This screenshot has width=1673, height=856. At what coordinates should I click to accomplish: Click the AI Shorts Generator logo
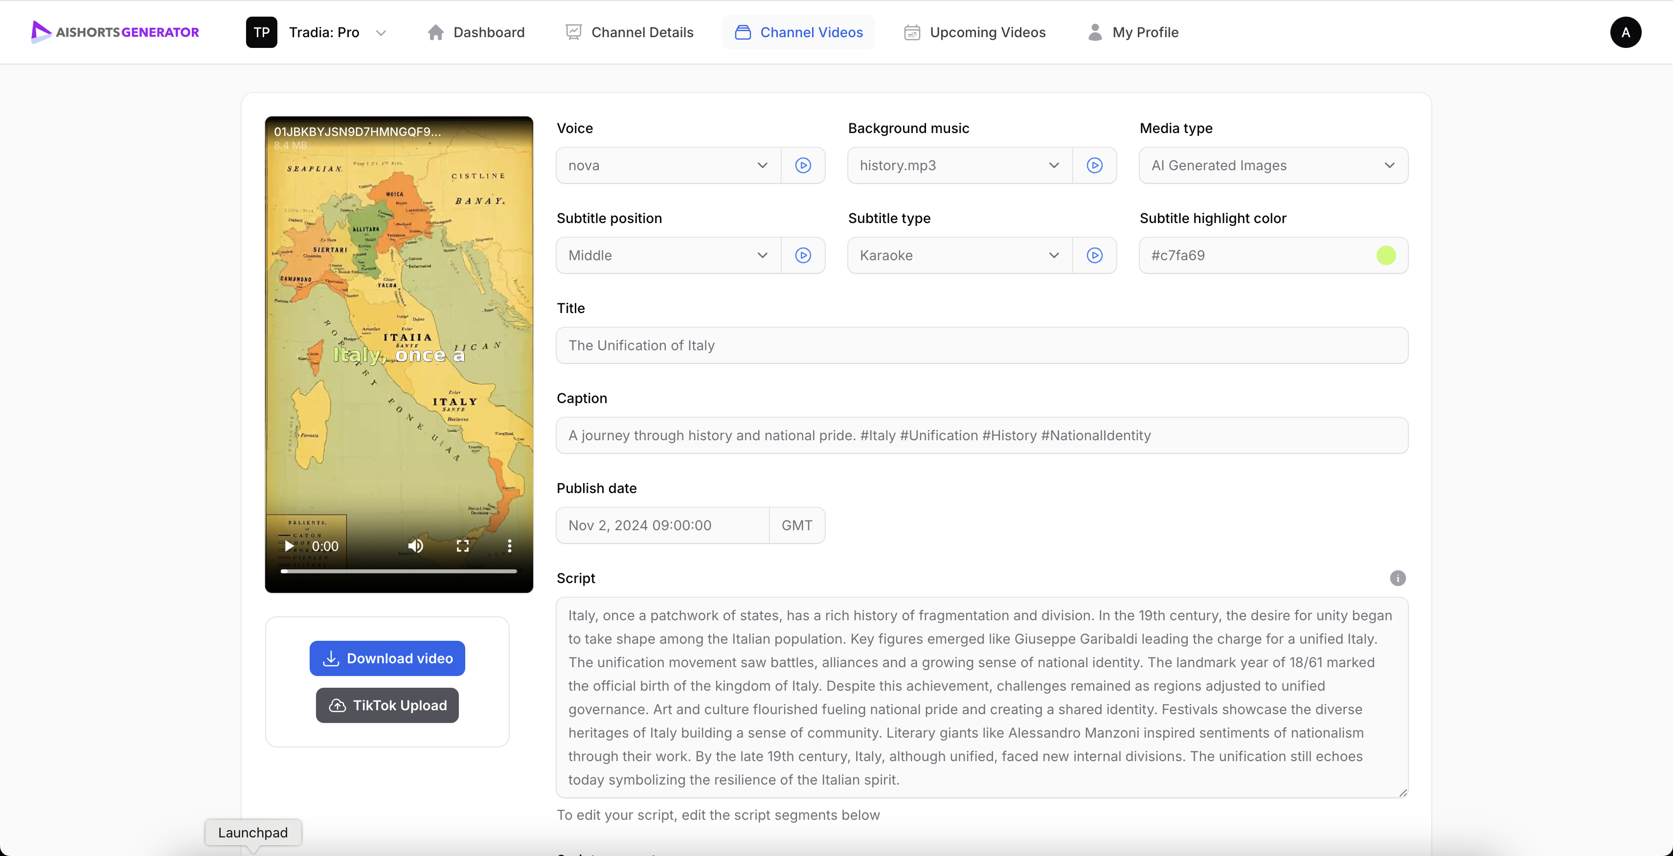tap(115, 32)
